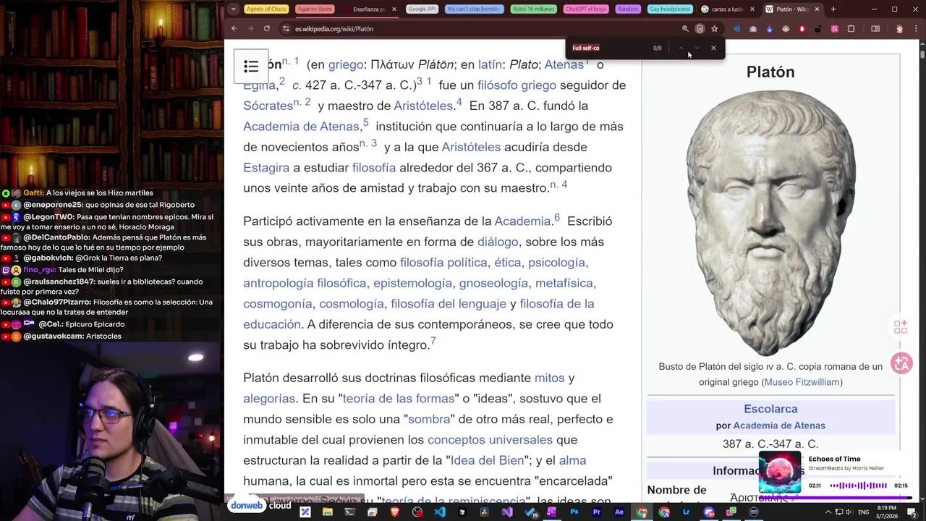This screenshot has height=521, width=926.
Task: Follow the 'filósofo griego' link
Action: click(x=517, y=85)
